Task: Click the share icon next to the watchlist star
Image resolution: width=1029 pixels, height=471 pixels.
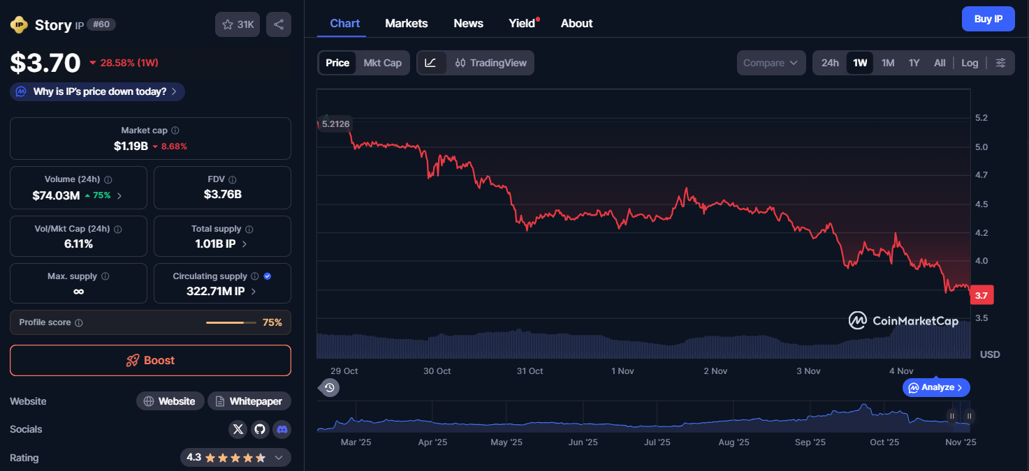Action: (x=278, y=24)
